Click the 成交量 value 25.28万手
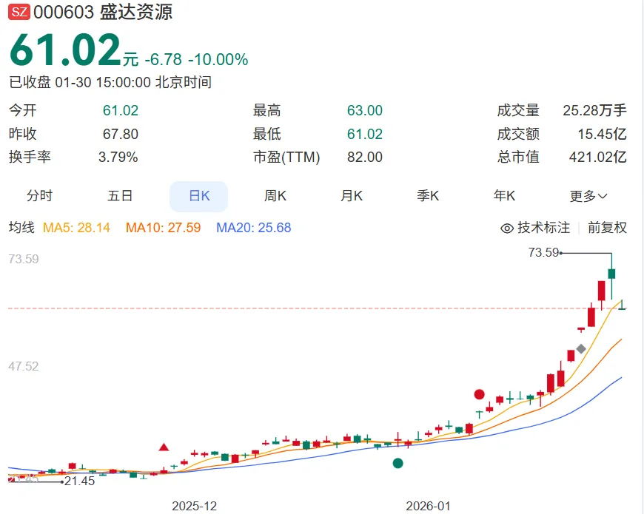 [594, 111]
